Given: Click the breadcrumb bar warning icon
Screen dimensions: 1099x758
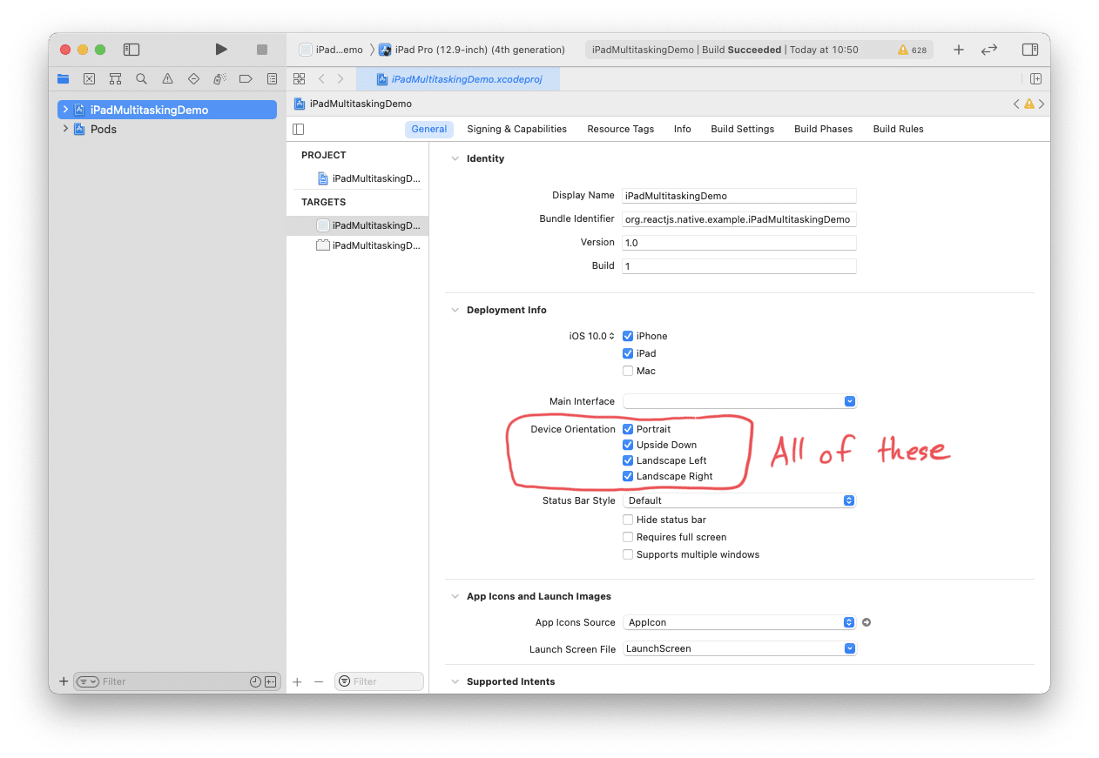Looking at the screenshot, I should tap(1029, 104).
